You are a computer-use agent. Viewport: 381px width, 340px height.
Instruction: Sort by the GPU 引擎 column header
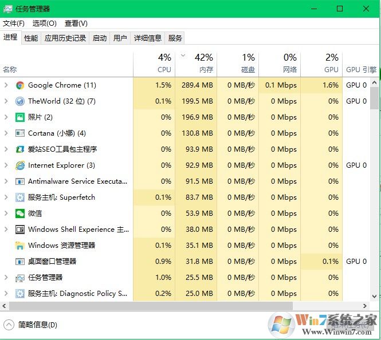point(360,64)
